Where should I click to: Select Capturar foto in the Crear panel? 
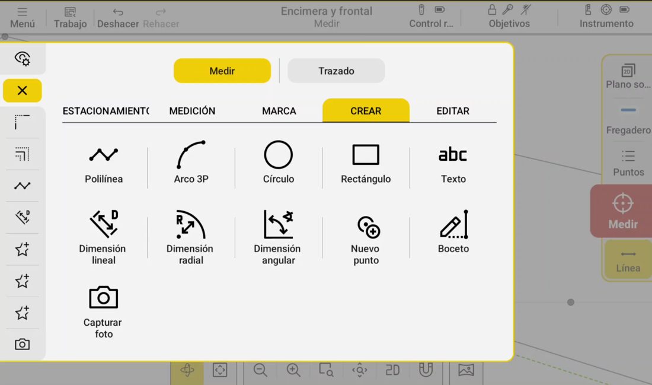click(x=104, y=312)
